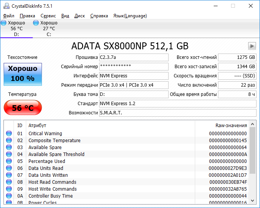Select the Composite Temperature attribute text
This screenshot has height=208, width=260.
click(x=54, y=141)
